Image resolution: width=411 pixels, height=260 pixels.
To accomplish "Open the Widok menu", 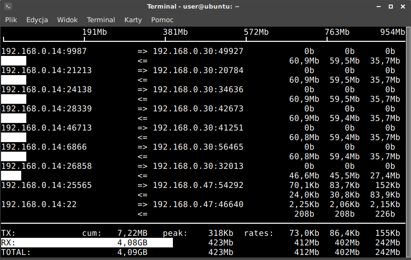I will coord(67,20).
